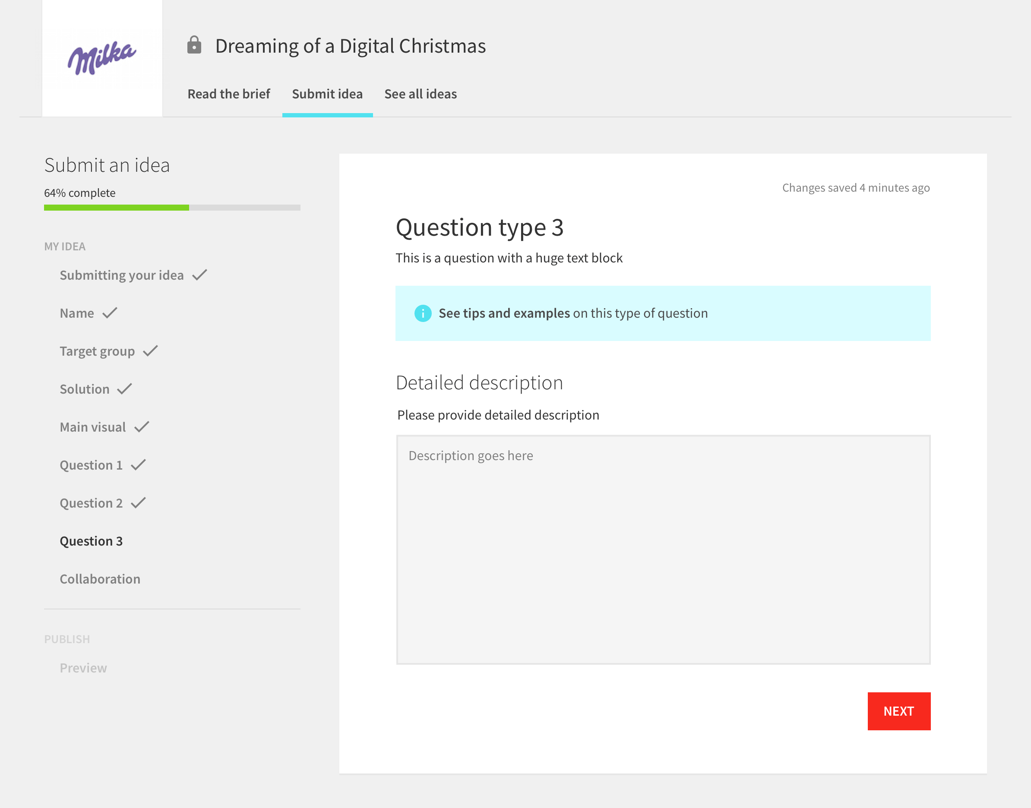Click the checkmark next to Submitting your idea
Screen dimensions: 1031x808
[x=199, y=275]
